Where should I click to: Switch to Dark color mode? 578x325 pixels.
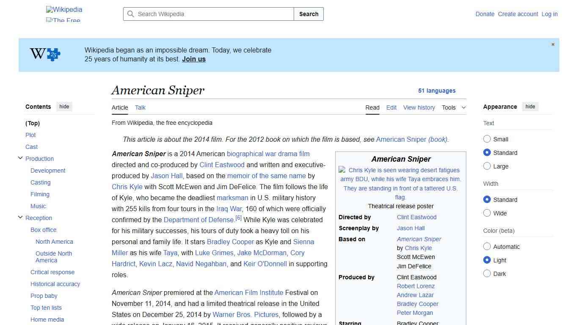[x=487, y=274]
